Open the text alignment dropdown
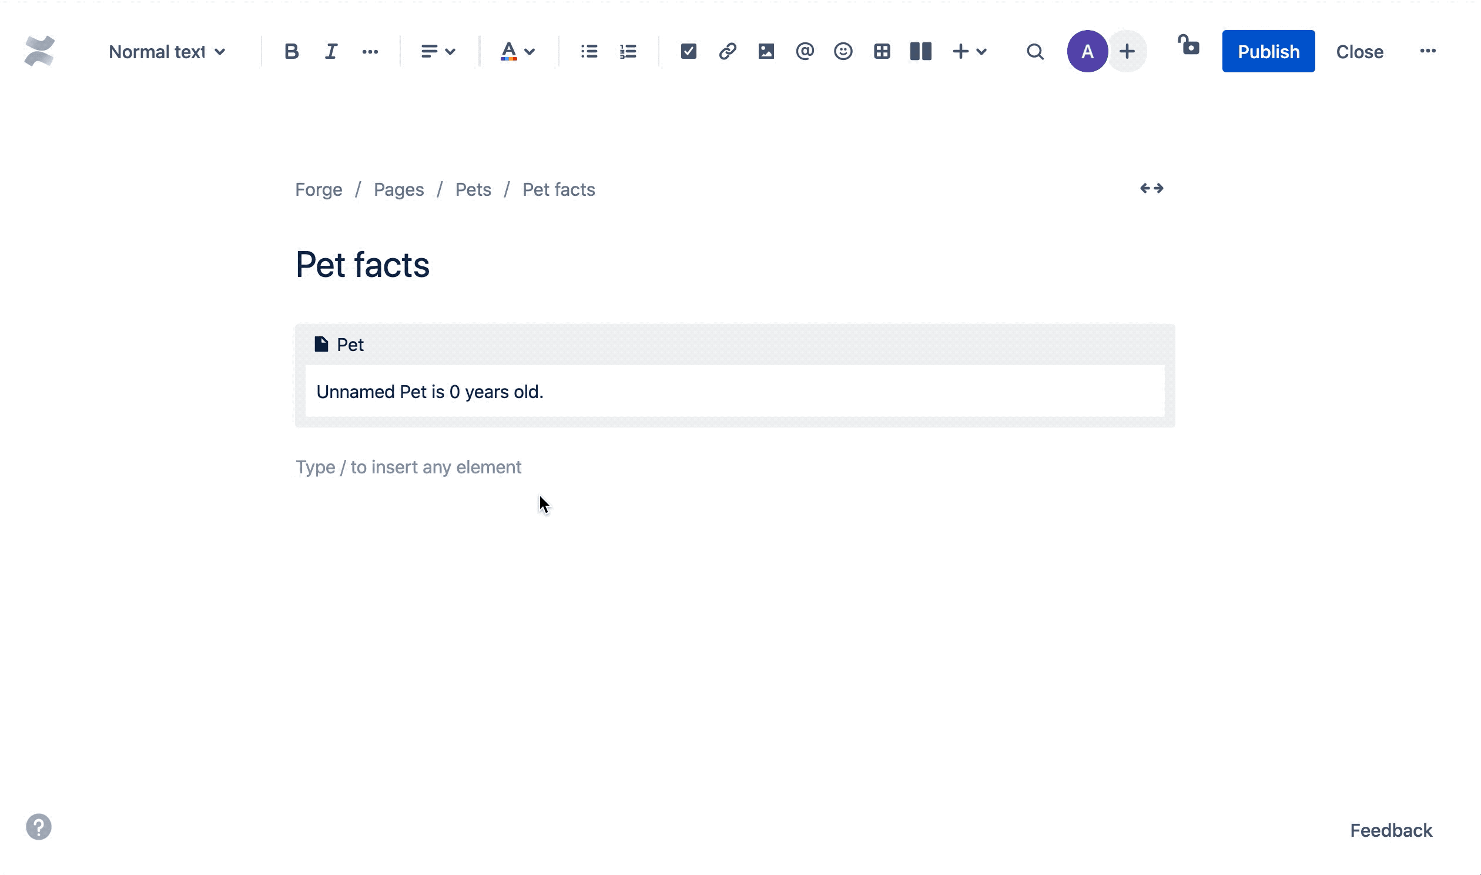This screenshot has width=1481, height=875. tap(437, 51)
